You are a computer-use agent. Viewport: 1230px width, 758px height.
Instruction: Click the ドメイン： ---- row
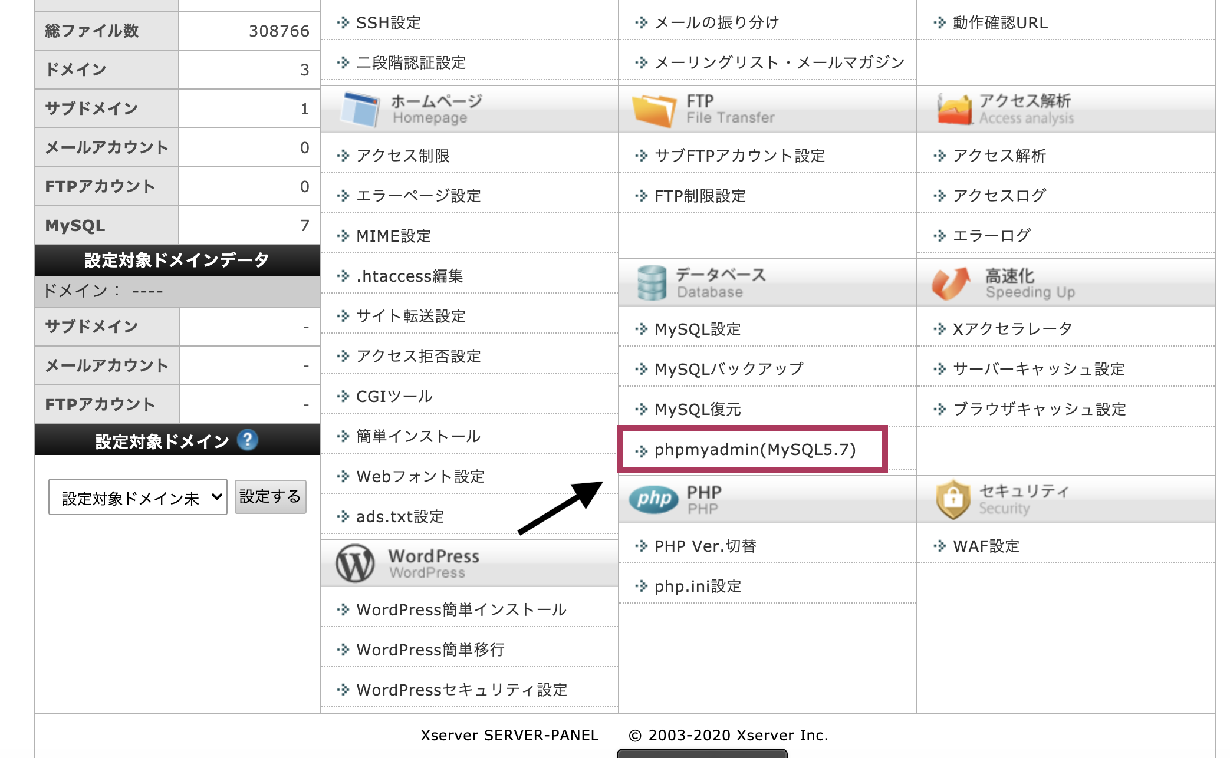(177, 291)
